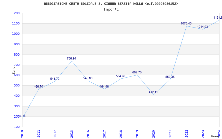The width and height of the screenshot is (222, 139).
Task: Select the Associazione Cesto Solidale chart title
Action: click(x=111, y=4)
